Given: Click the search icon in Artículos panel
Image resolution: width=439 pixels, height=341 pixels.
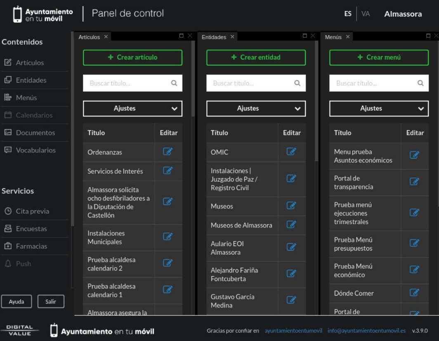Looking at the screenshot, I should point(174,83).
